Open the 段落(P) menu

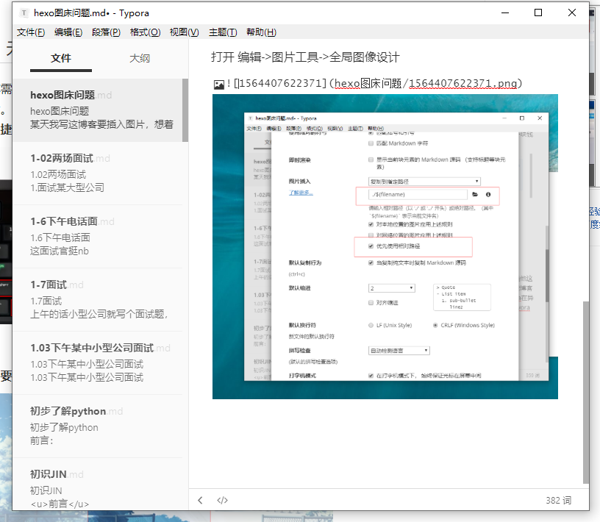(106, 32)
